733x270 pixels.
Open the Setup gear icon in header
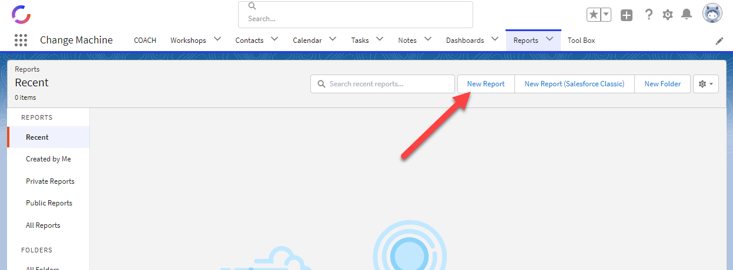click(x=668, y=15)
